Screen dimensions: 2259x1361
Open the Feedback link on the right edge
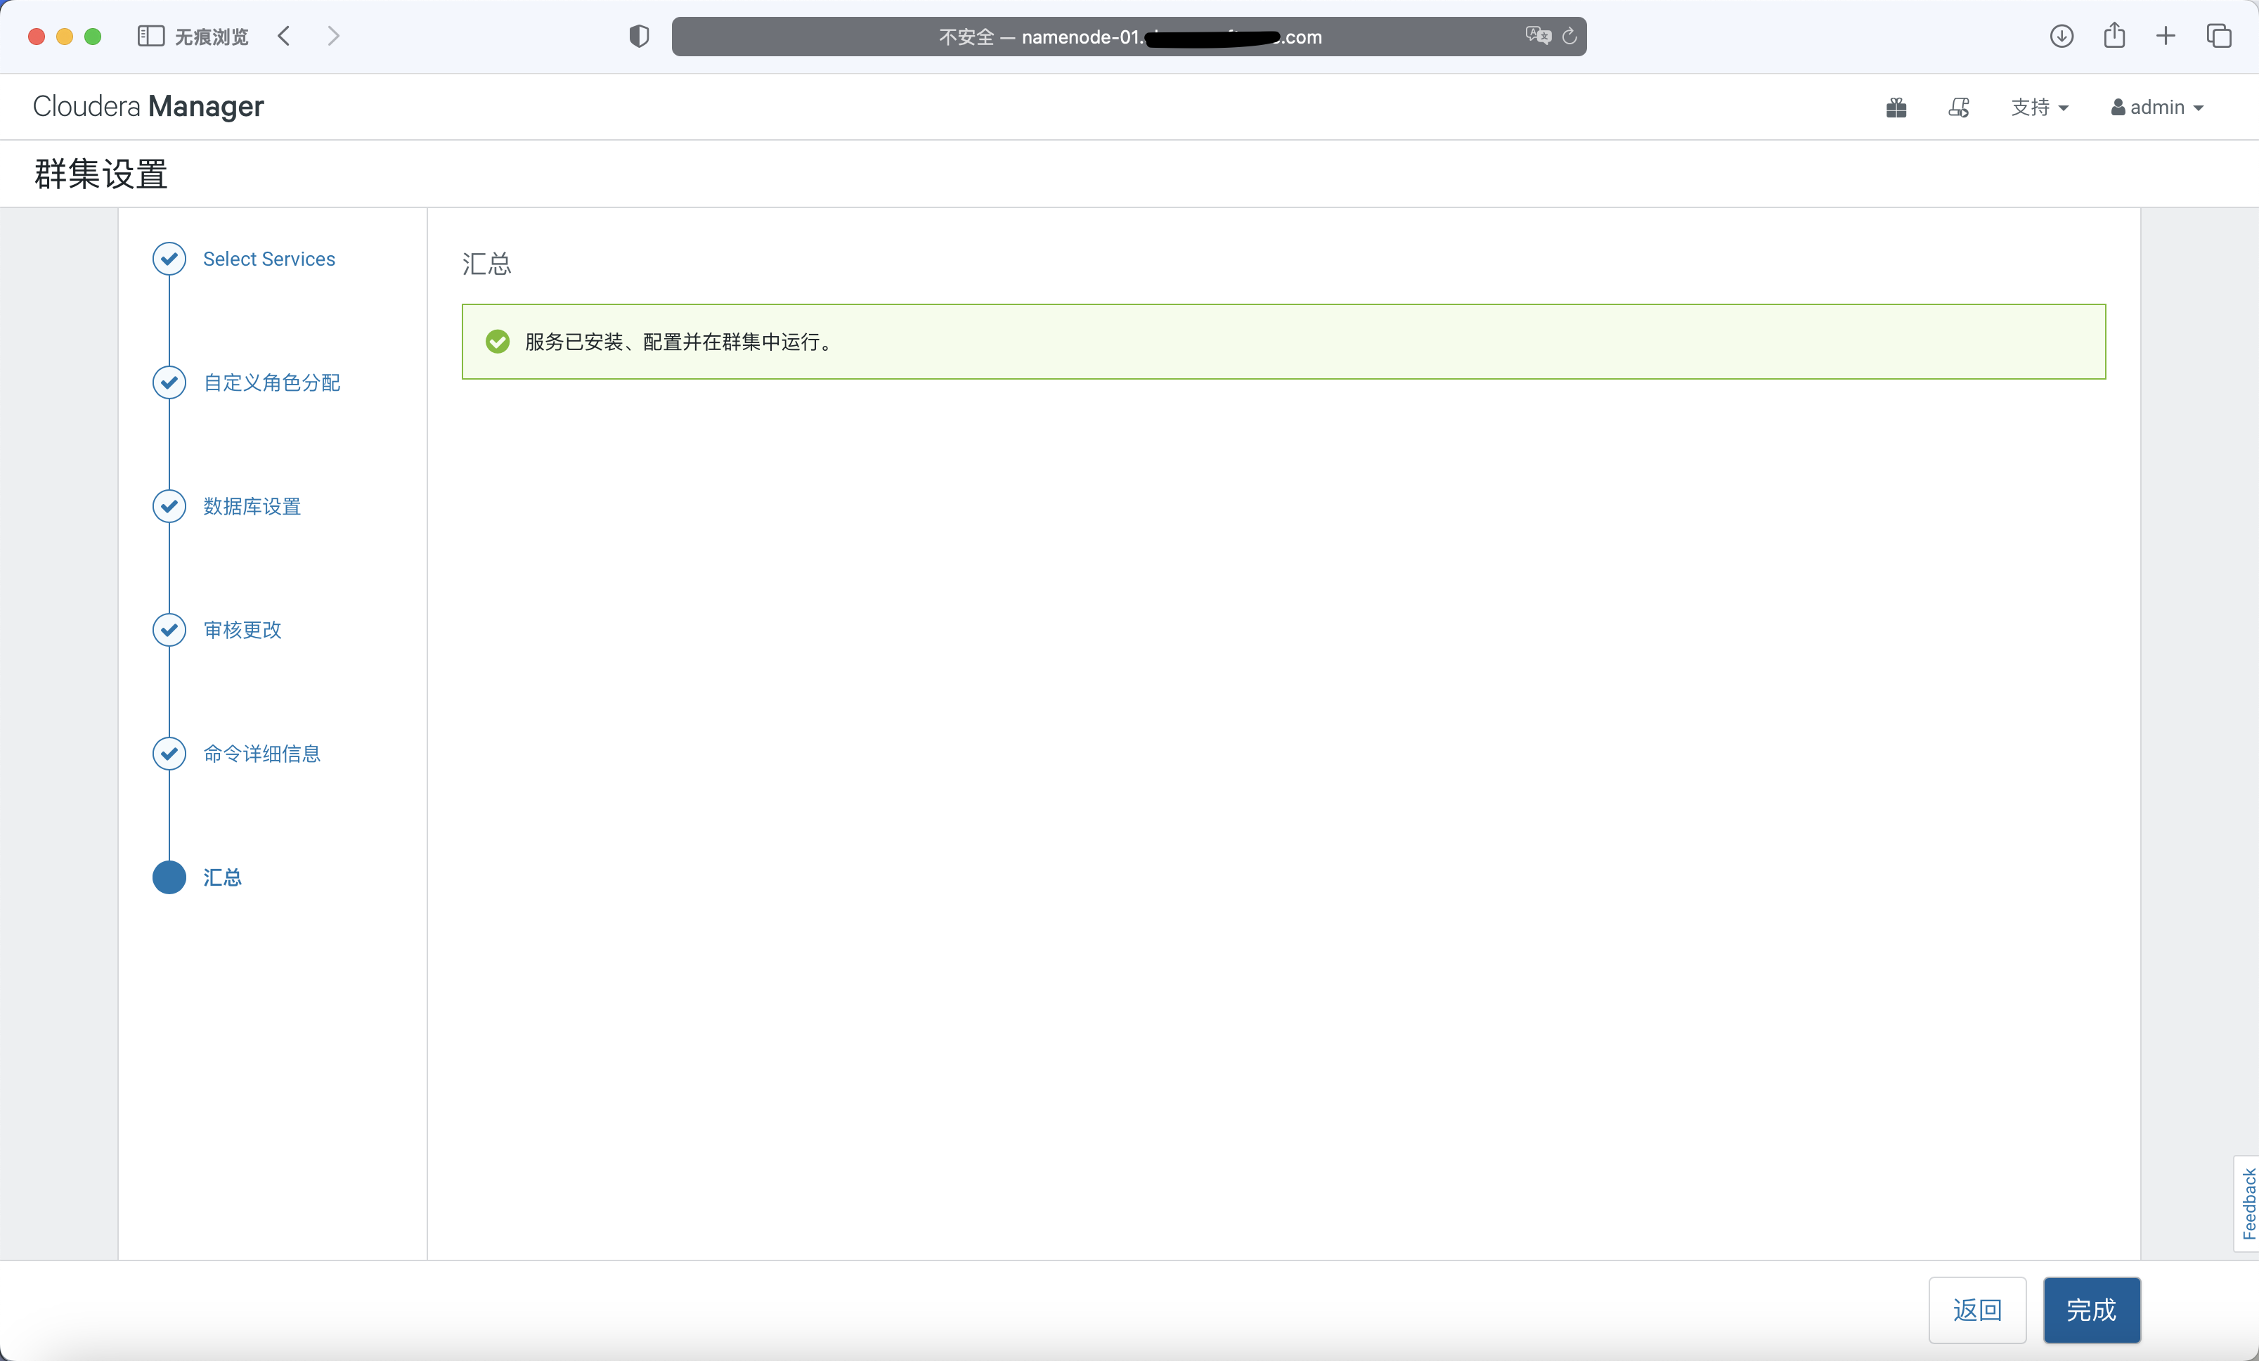2247,1202
